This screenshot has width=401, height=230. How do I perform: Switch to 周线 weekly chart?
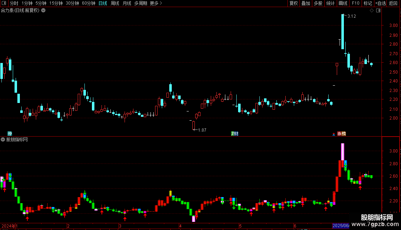click(x=115, y=3)
